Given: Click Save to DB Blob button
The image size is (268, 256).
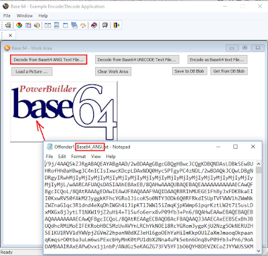Looking at the screenshot, I should pyautogui.click(x=190, y=71).
